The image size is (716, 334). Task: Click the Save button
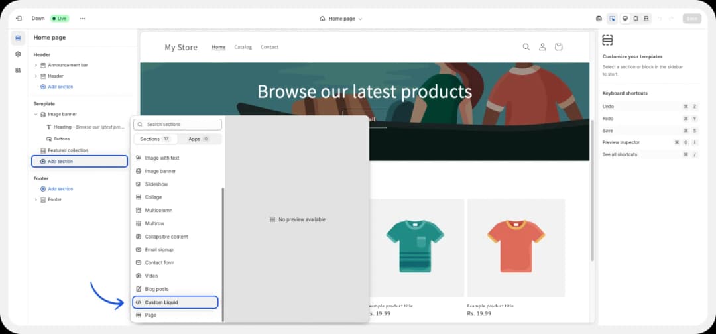pos(691,19)
